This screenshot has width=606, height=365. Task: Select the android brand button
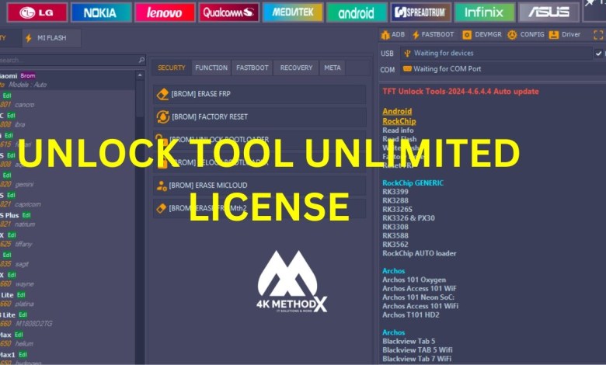(x=357, y=12)
